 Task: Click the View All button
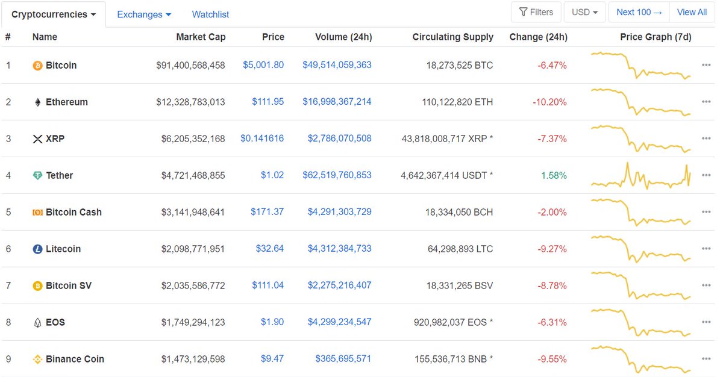tap(692, 12)
